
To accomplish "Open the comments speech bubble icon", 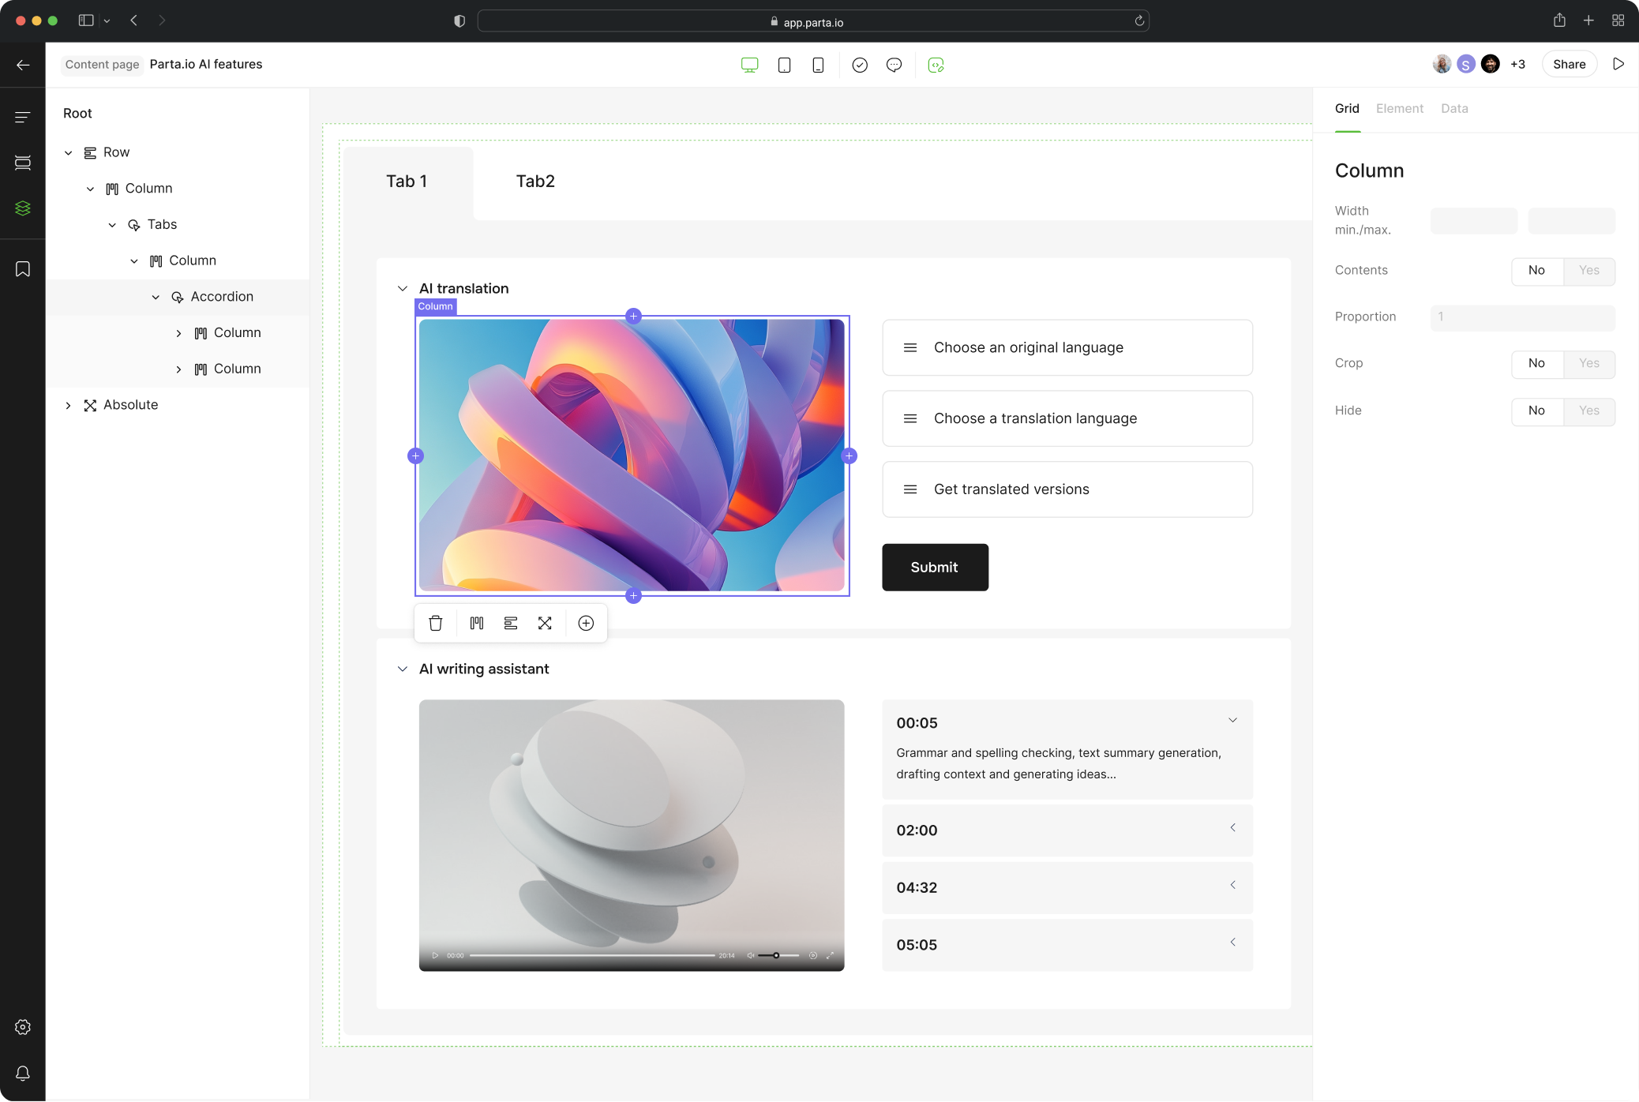I will (894, 65).
